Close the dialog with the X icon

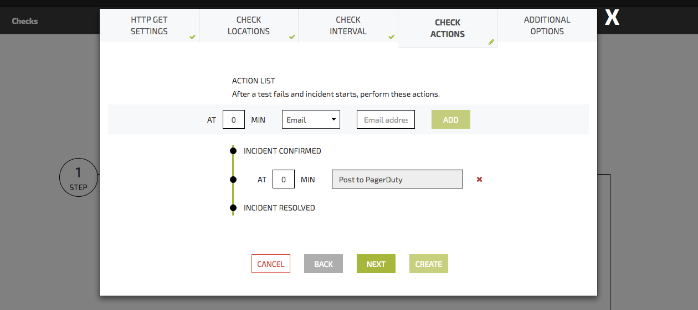(x=612, y=18)
